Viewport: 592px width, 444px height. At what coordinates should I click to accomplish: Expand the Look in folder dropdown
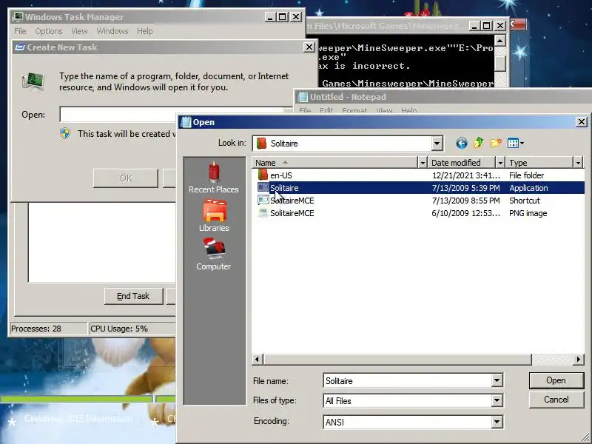[437, 143]
